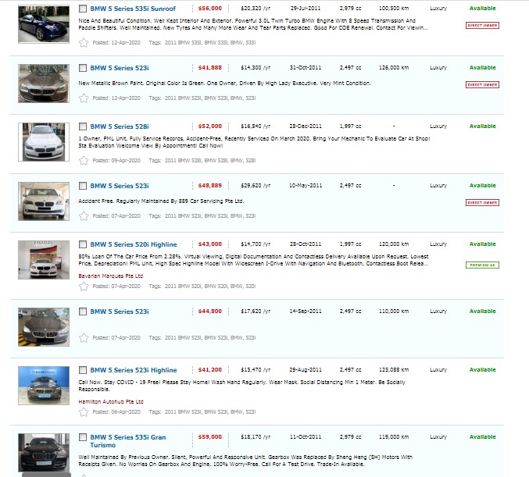This screenshot has width=529, height=477.
Task: Open BMW 5 Series 528i listing title
Action: pyautogui.click(x=120, y=126)
